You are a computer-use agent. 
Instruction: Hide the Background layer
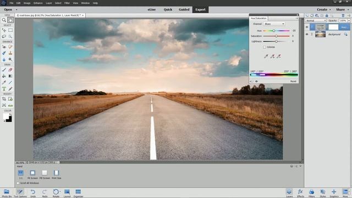click(x=307, y=34)
